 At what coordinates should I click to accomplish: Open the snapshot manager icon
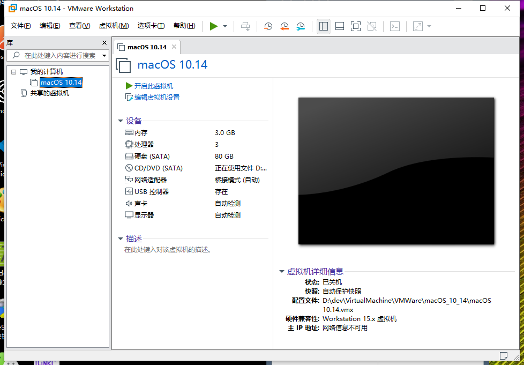(301, 26)
